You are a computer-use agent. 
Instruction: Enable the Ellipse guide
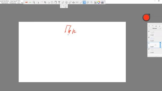click(x=66, y=2)
